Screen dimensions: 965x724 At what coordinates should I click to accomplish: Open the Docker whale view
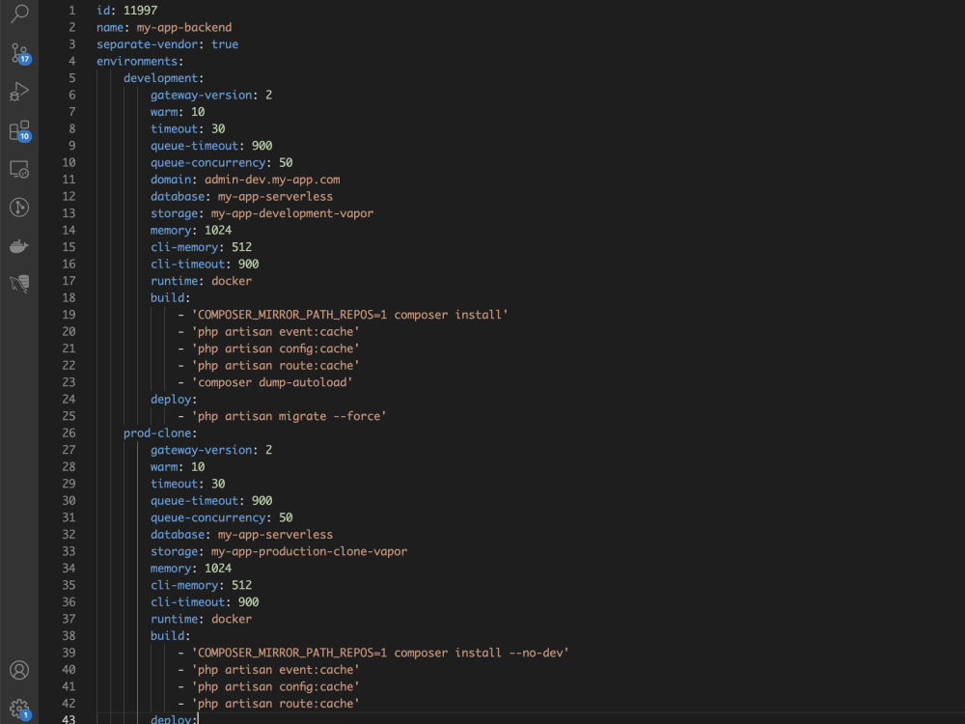tap(19, 245)
